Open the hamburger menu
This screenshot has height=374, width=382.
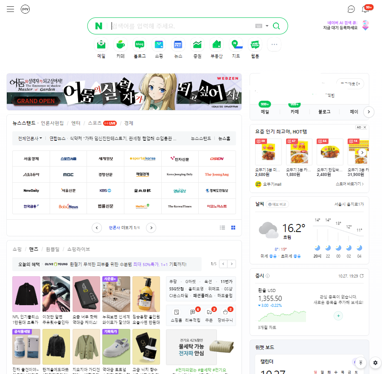(10, 9)
